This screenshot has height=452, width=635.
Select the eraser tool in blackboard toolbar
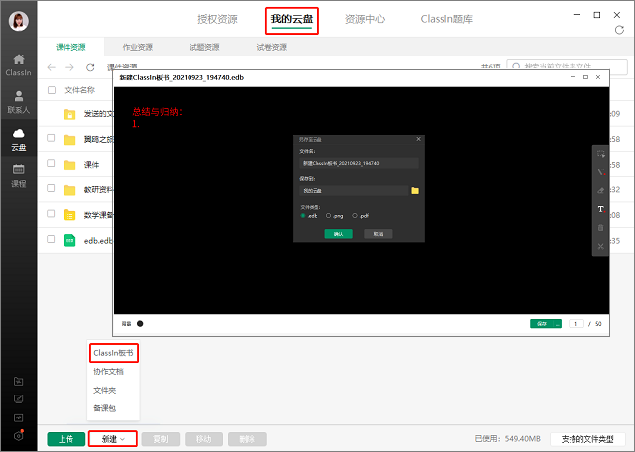pos(601,190)
